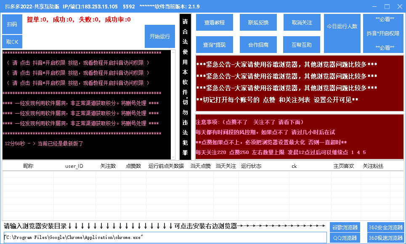Screen dimensions: 406x244
Task: Focus the browser install path field
Action: [165, 237]
